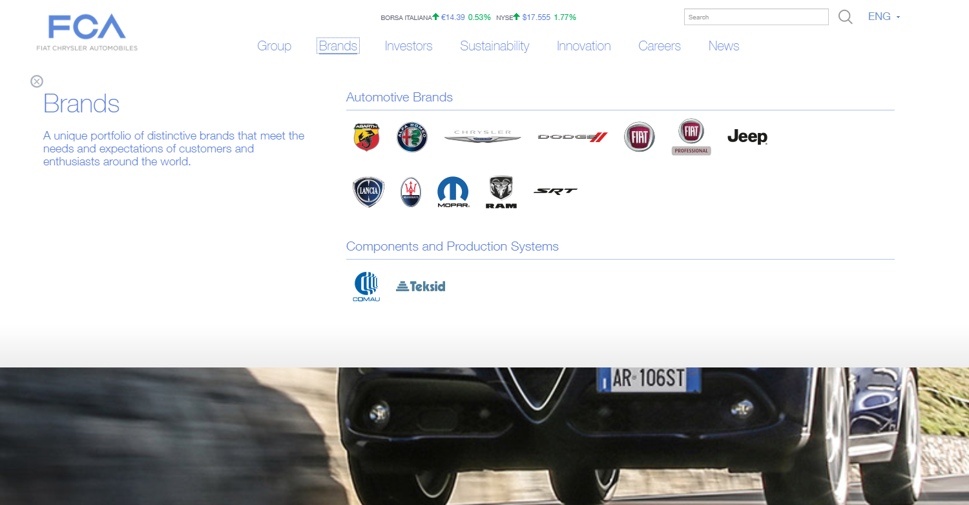
Task: Select the Alfa Romeo brand logo
Action: click(412, 137)
